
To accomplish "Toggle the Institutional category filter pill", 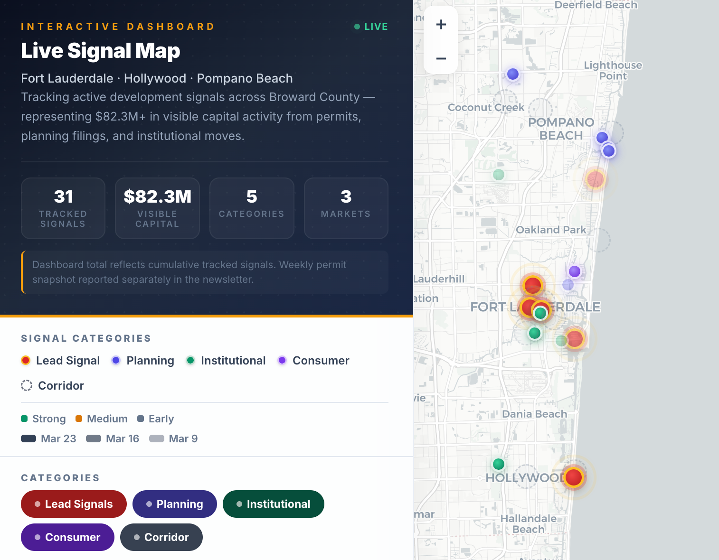I will (273, 504).
